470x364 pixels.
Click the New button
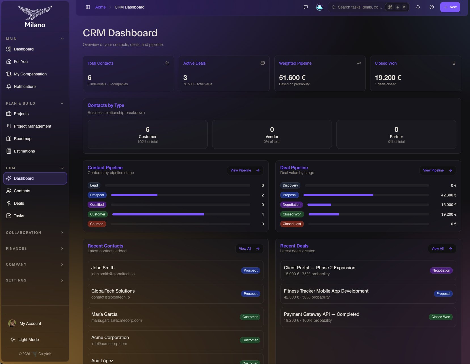click(450, 7)
